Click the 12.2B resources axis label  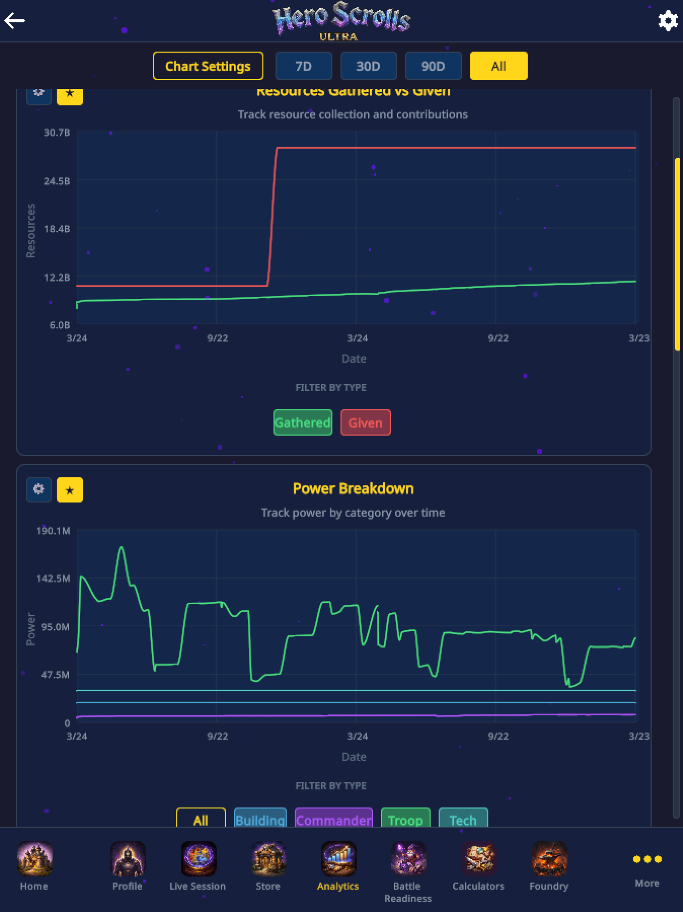click(57, 277)
